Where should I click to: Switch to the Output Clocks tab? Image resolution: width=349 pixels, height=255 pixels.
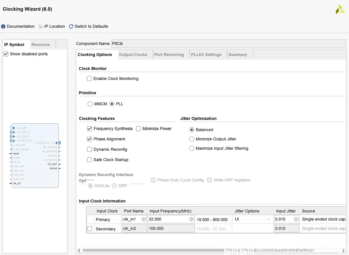click(x=133, y=55)
